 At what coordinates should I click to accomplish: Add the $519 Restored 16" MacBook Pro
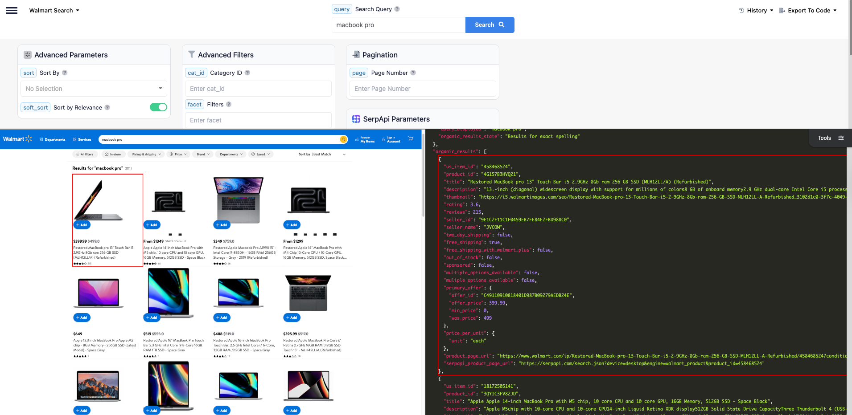(x=152, y=317)
